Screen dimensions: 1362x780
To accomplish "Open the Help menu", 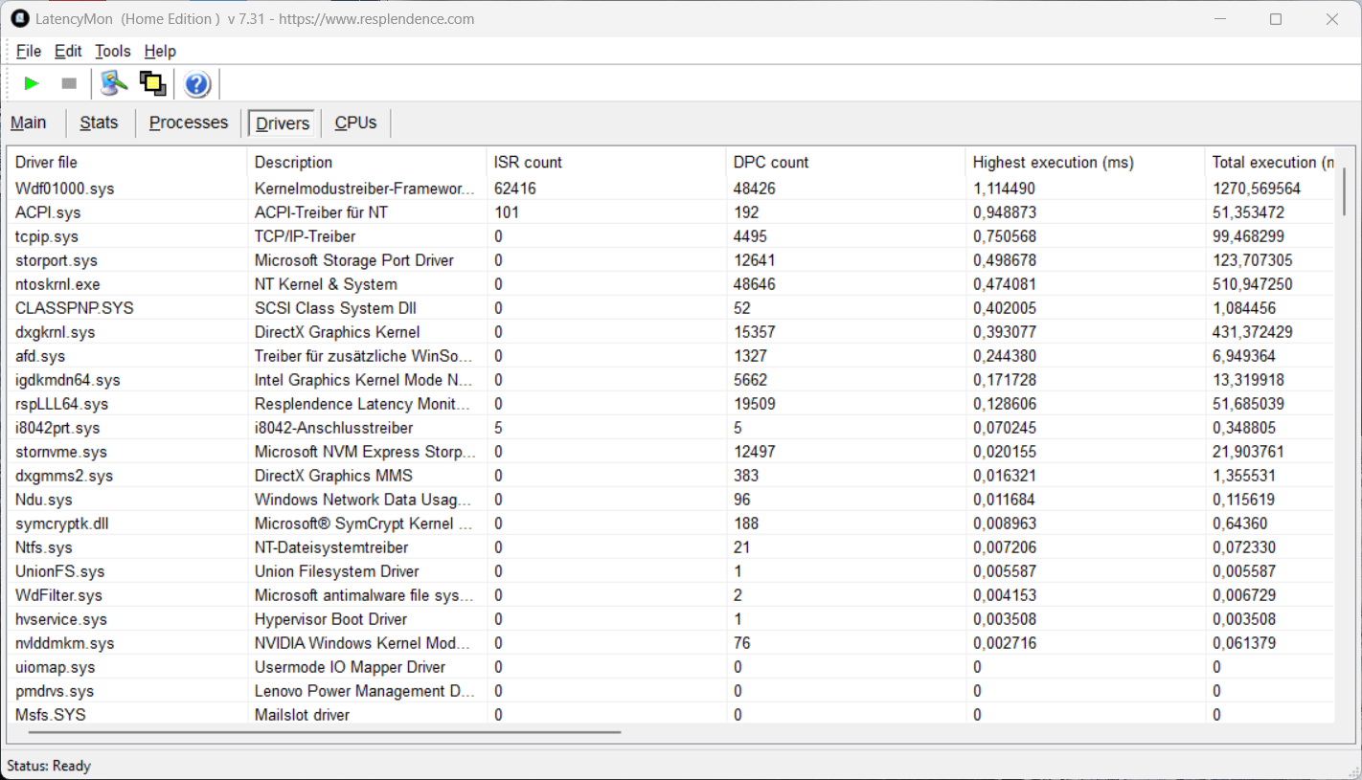I will 160,52.
